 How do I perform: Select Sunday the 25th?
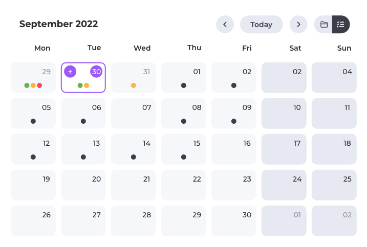(x=334, y=185)
